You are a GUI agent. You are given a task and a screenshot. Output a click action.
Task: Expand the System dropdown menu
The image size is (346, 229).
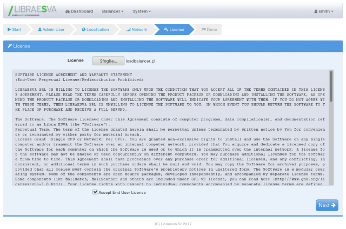pyautogui.click(x=142, y=11)
